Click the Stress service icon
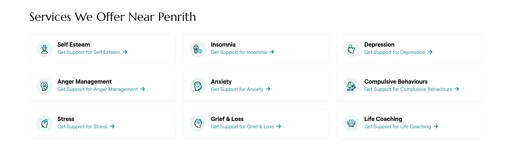The image size is (528, 161). point(44,123)
